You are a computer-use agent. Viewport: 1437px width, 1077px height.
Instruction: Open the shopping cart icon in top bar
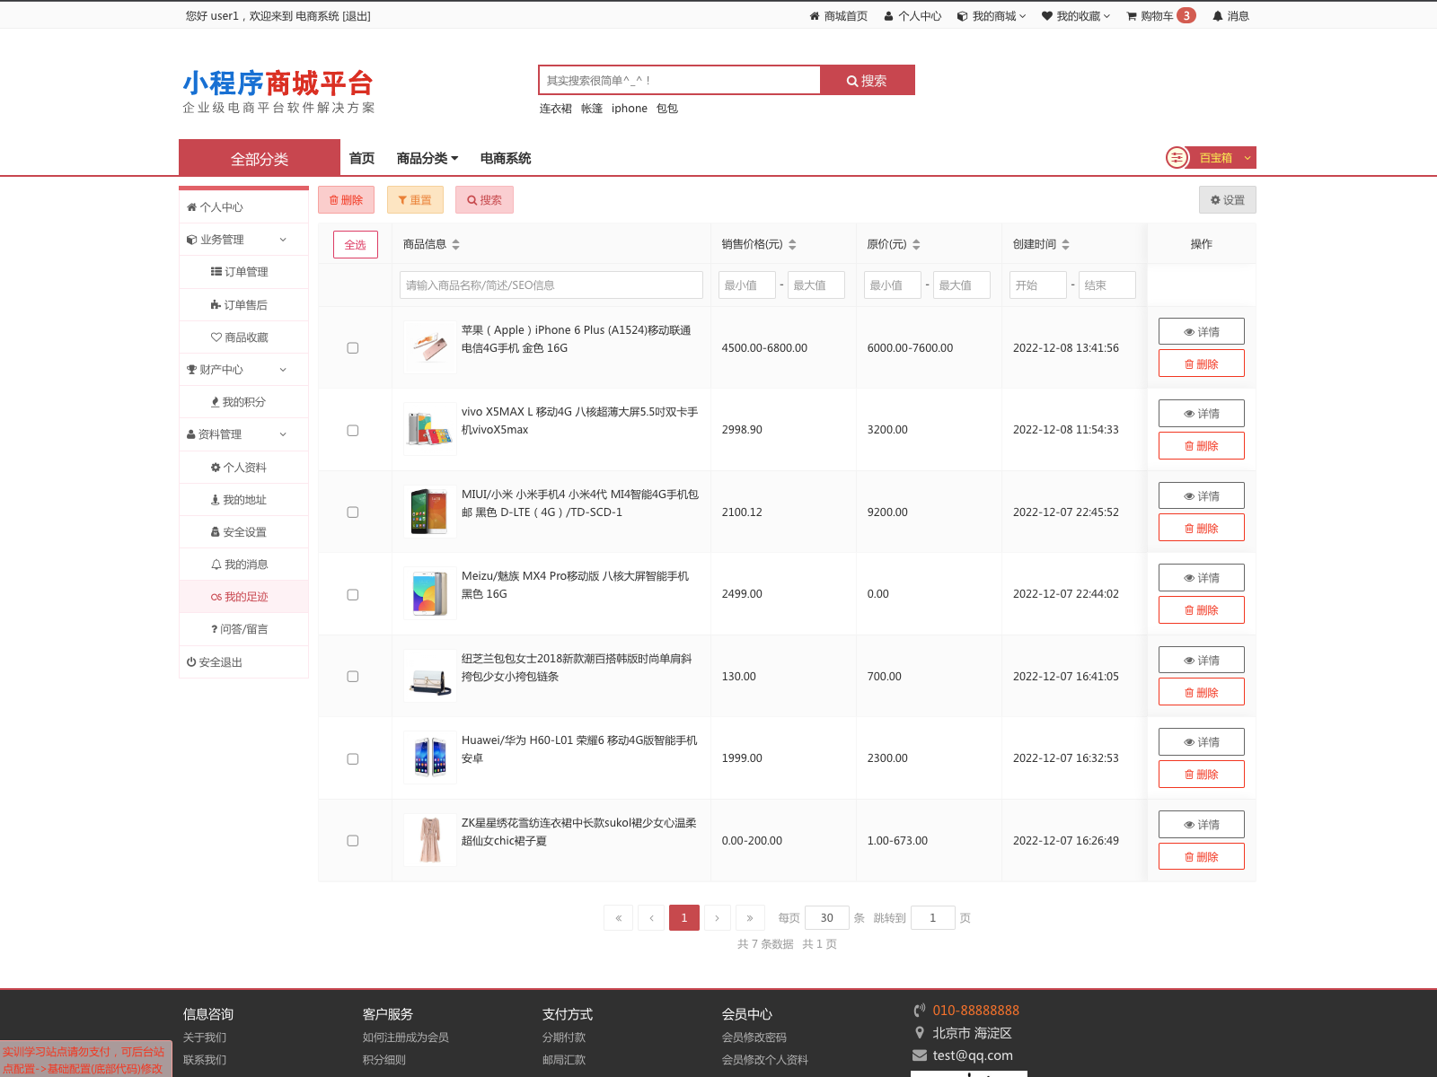[x=1132, y=16]
